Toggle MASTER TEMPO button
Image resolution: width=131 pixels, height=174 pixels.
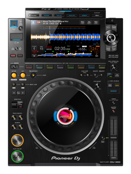[114, 111]
